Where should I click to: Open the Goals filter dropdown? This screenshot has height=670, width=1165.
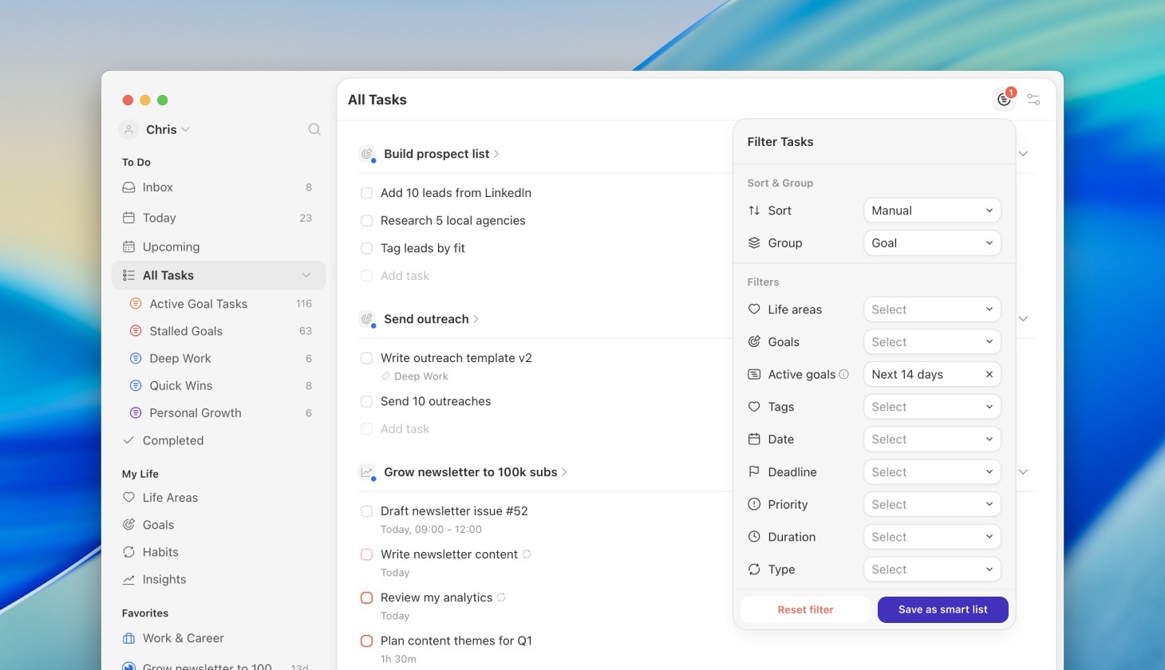pos(932,342)
